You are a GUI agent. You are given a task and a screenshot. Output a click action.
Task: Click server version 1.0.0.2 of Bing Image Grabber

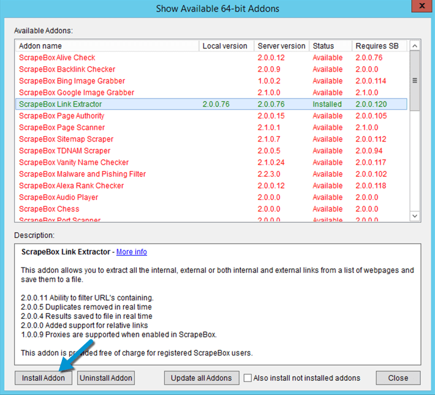(x=269, y=81)
